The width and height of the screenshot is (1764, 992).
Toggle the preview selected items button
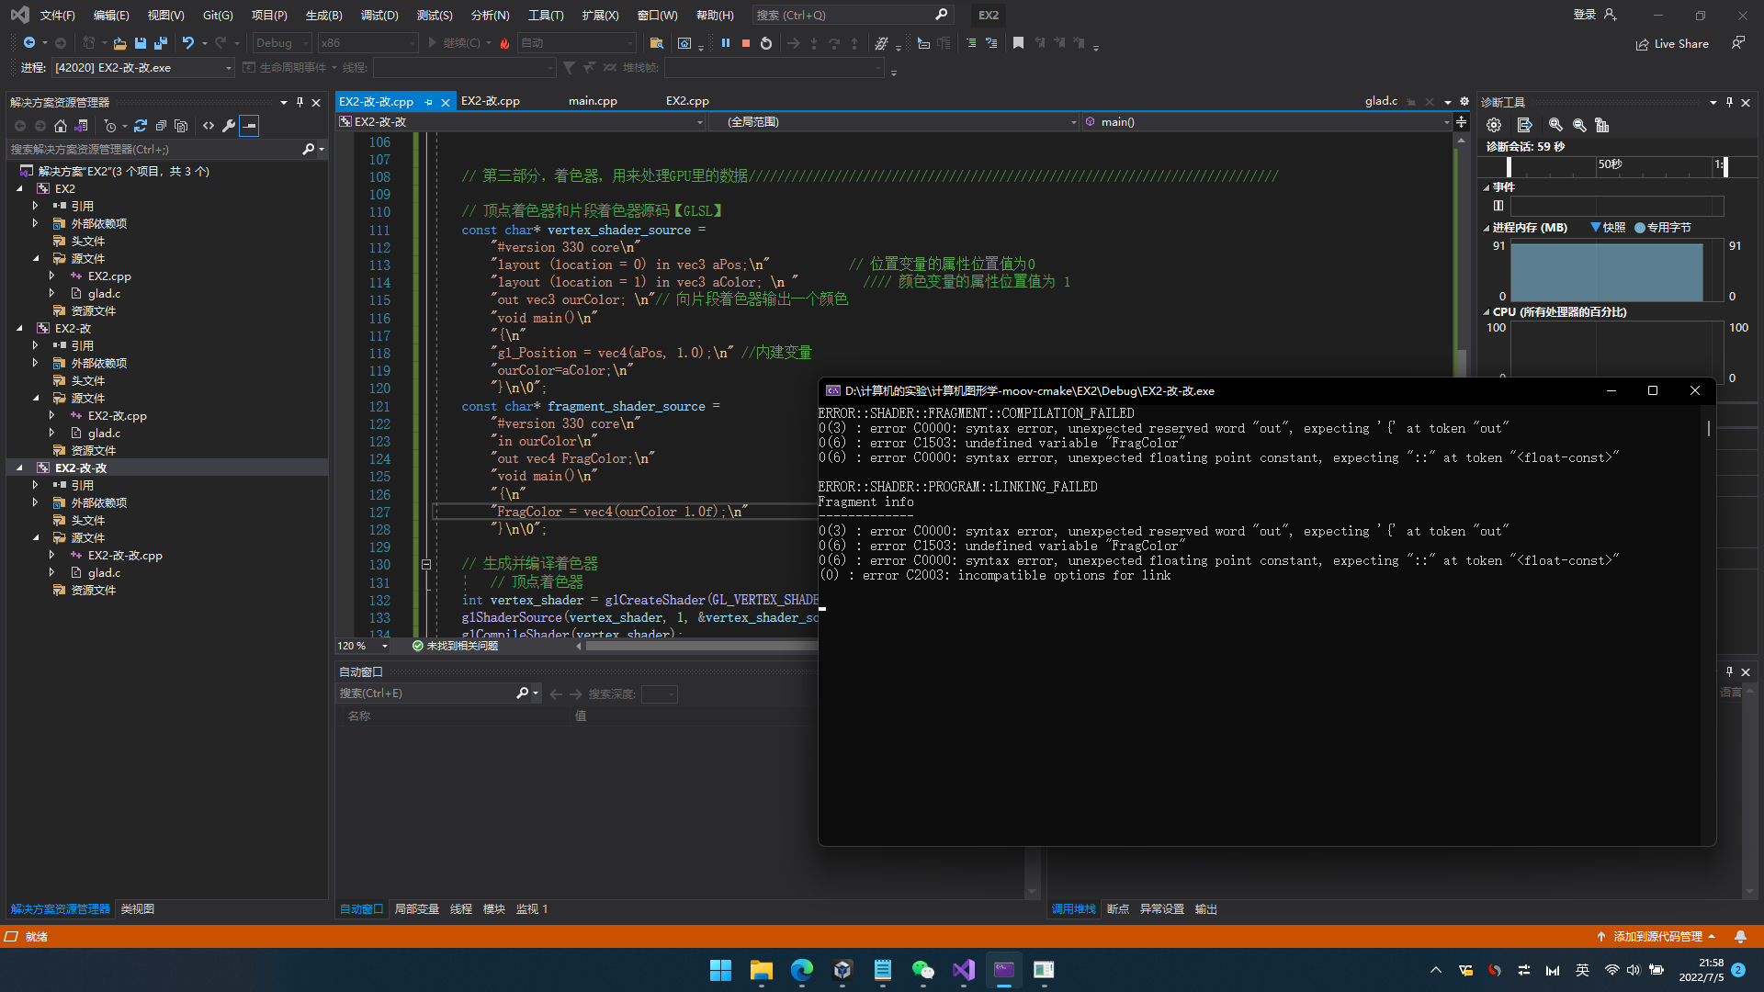pos(249,126)
